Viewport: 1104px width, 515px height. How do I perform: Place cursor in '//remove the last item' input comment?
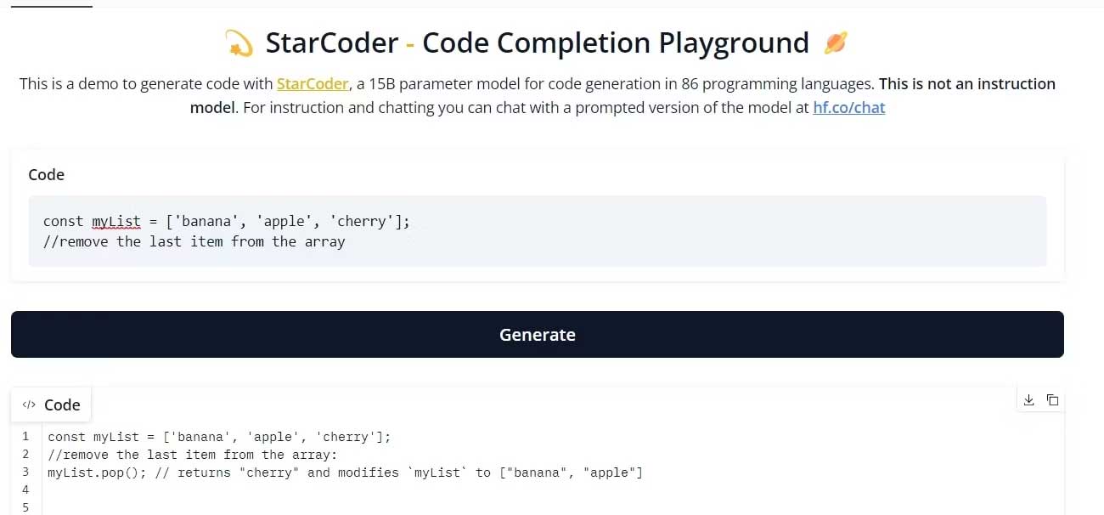coord(194,241)
